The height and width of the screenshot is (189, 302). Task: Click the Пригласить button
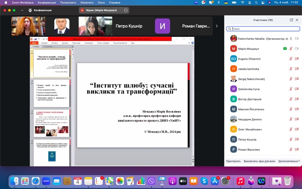[233, 161]
